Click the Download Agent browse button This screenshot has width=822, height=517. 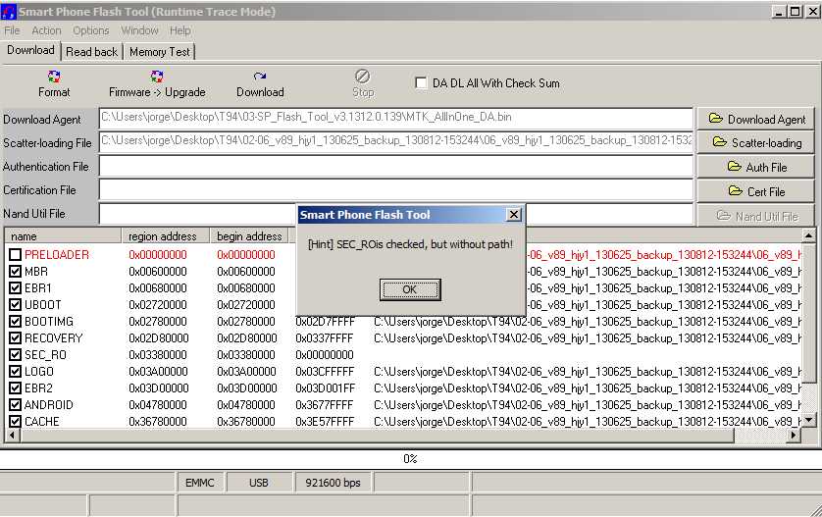tap(756, 119)
